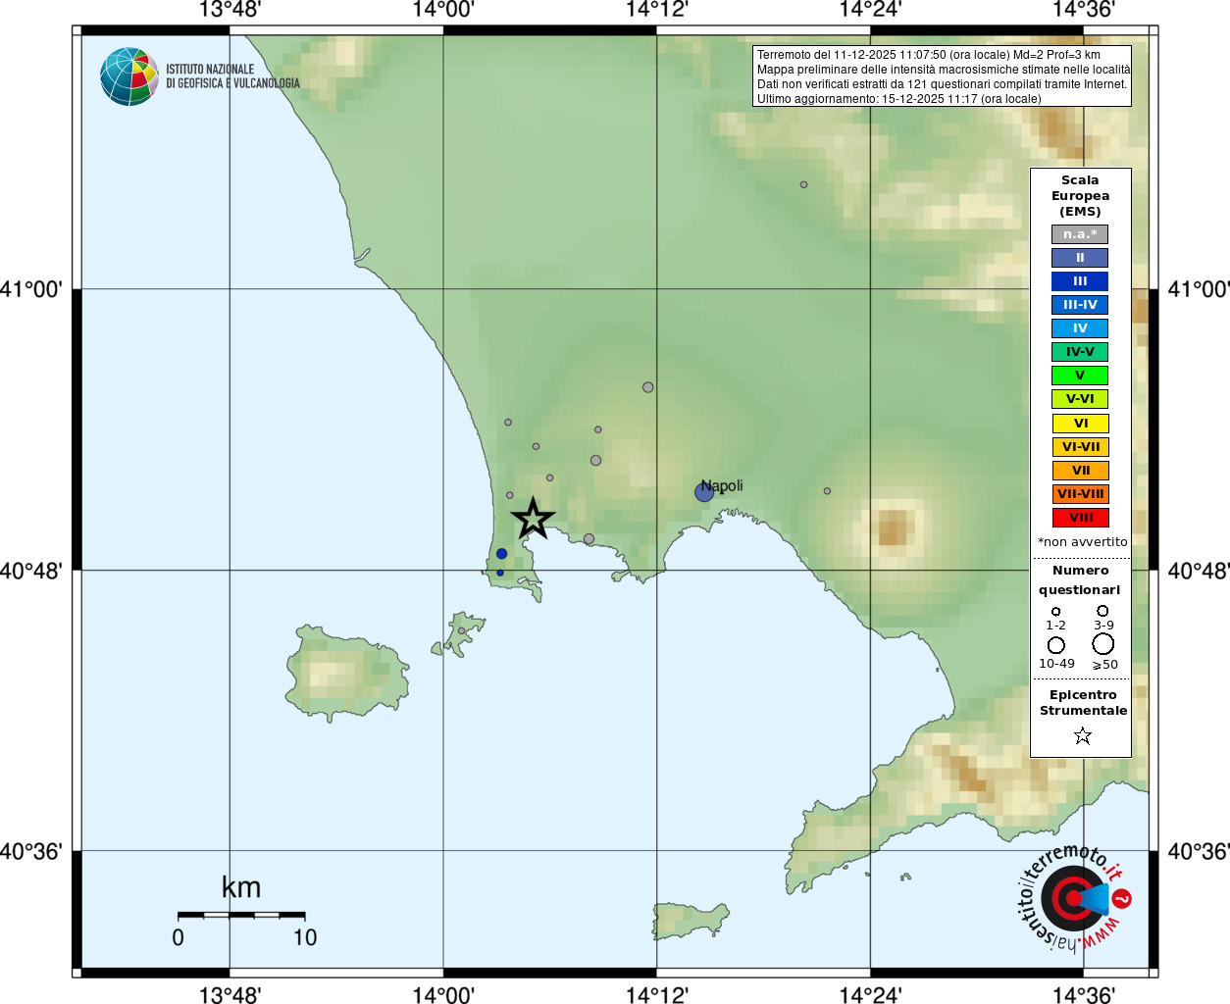Select the blue III-IV legend swatch
Viewport: 1230px width, 1004px height.
(x=1080, y=305)
